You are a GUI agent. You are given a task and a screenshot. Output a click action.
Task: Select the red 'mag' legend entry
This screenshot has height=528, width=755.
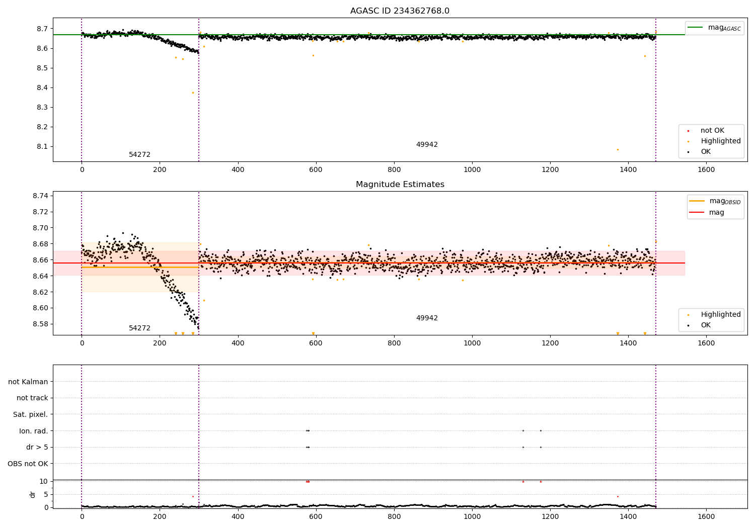tap(707, 212)
